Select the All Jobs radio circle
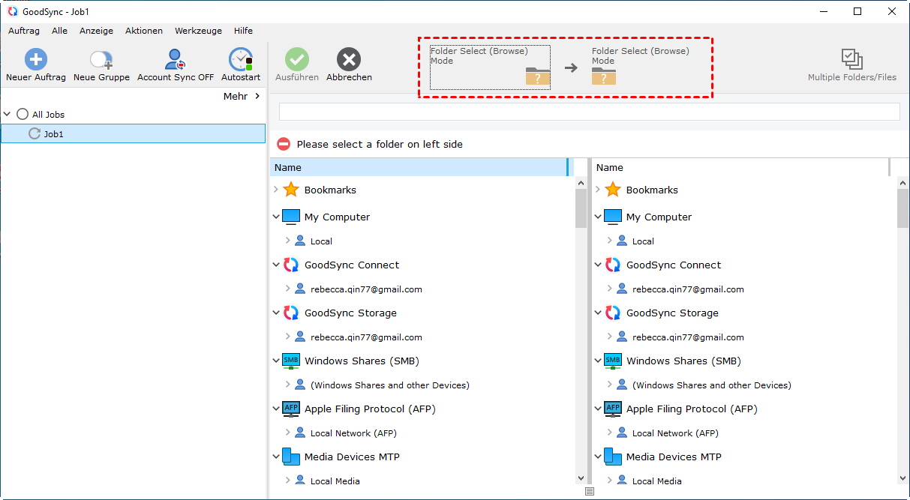 pyautogui.click(x=23, y=115)
